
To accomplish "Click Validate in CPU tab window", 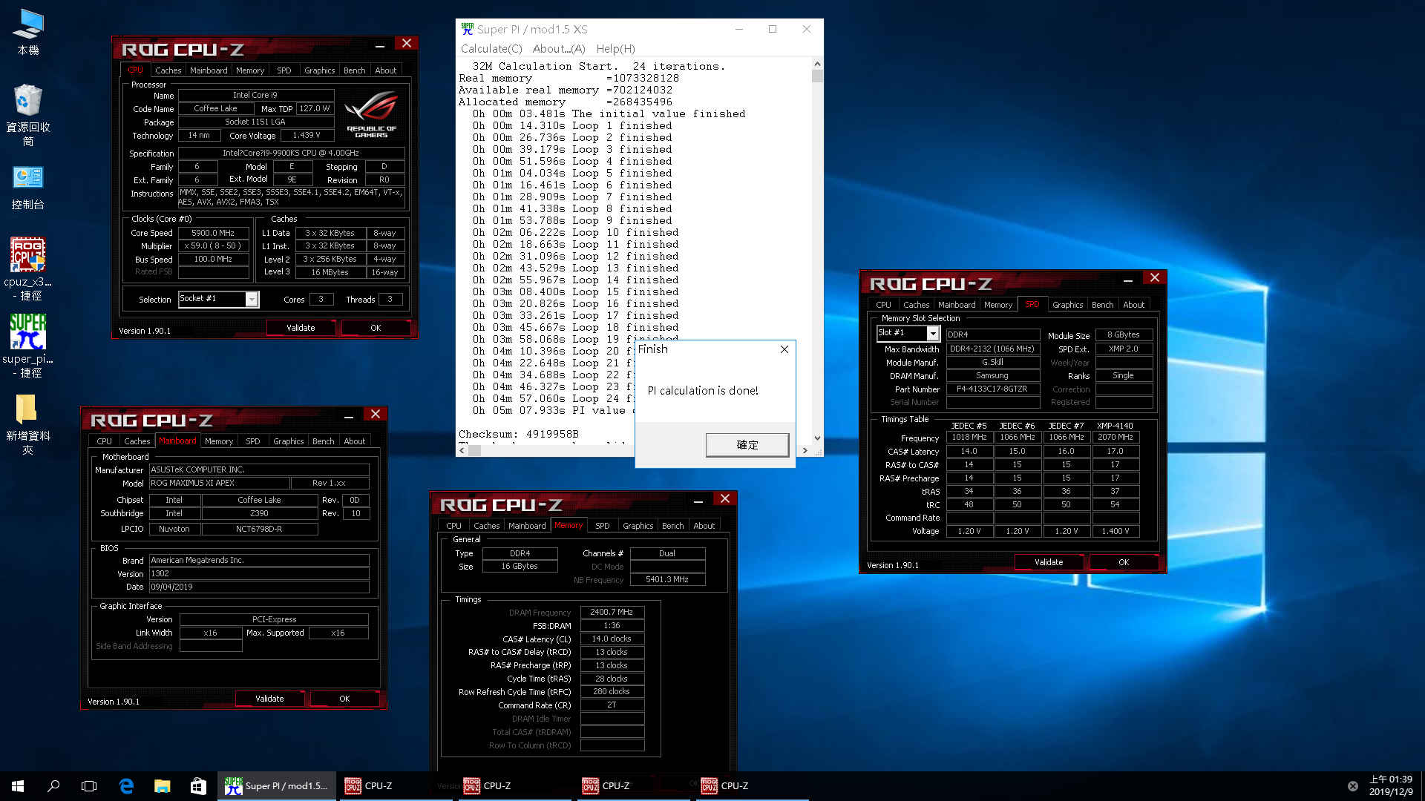I will coord(301,328).
